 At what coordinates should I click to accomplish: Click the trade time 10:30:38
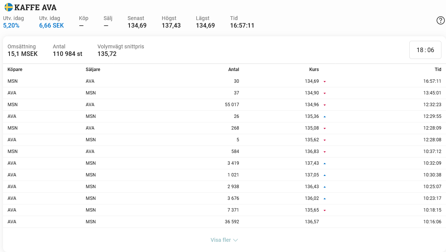(x=432, y=175)
